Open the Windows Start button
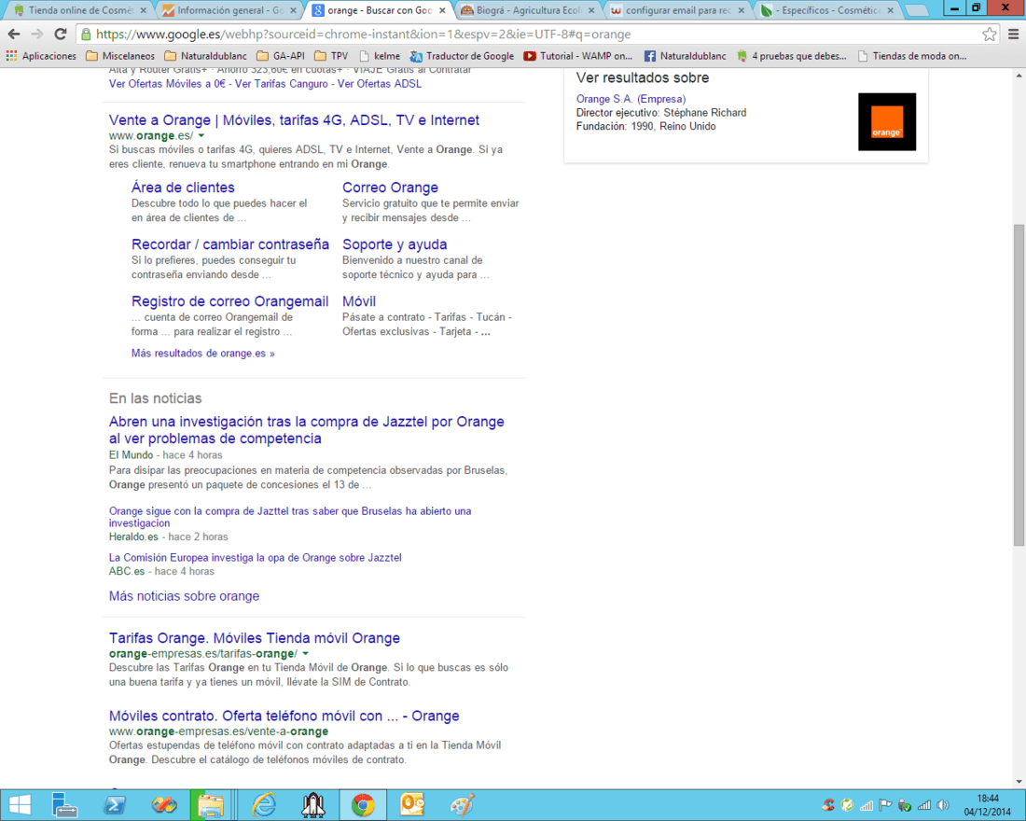This screenshot has height=821, width=1026. (19, 805)
